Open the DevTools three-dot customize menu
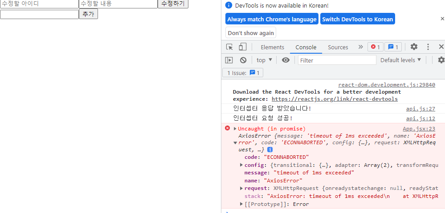This screenshot has height=213, width=445. coord(428,47)
